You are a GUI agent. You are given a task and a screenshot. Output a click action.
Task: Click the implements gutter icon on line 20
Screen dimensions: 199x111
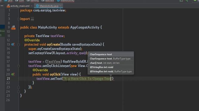pos(13,74)
